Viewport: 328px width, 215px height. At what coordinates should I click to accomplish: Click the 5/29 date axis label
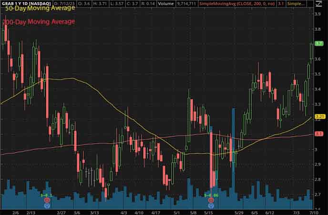(239, 213)
